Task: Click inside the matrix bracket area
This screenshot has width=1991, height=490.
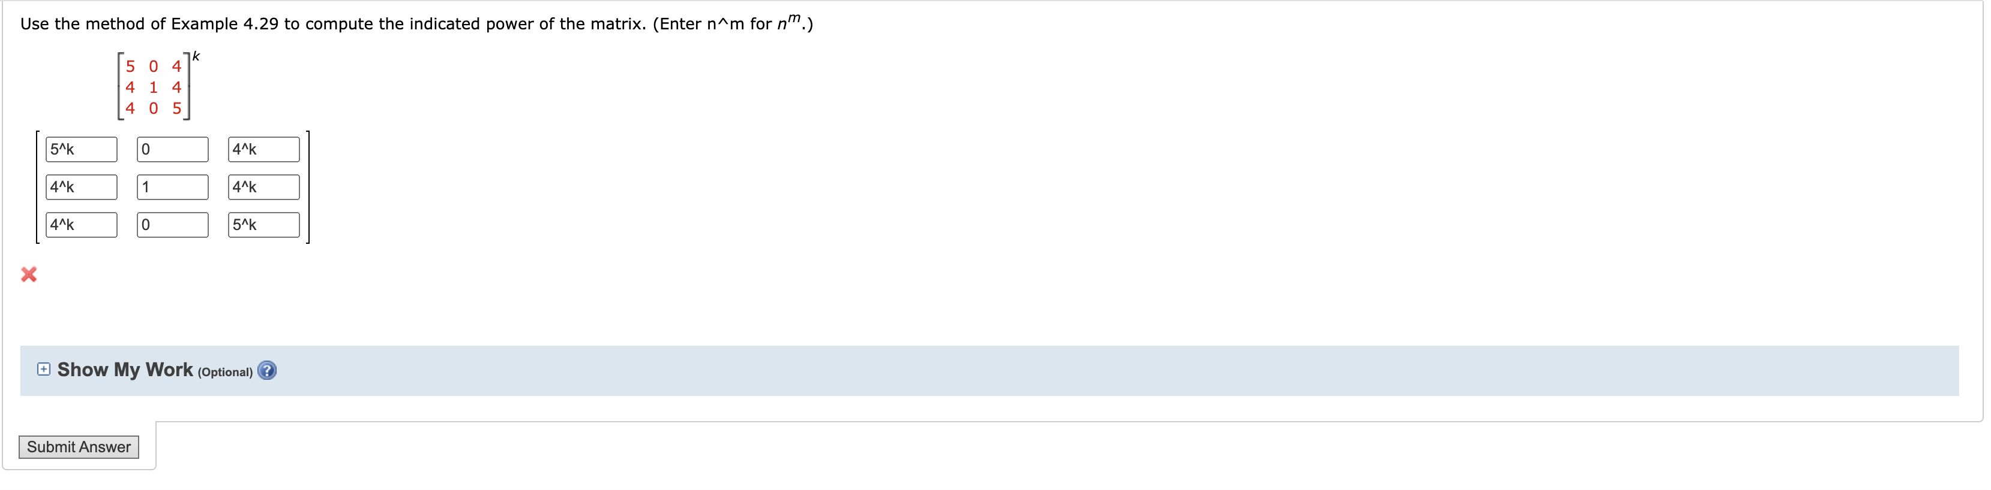Action: (x=153, y=86)
